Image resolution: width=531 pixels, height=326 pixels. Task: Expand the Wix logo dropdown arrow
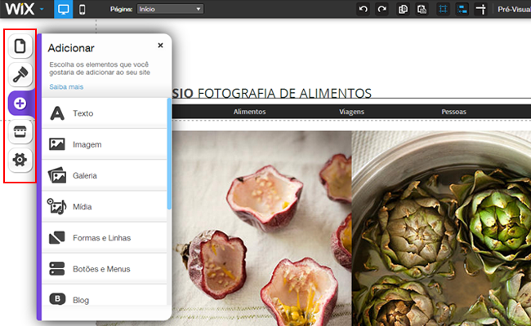coord(42,9)
